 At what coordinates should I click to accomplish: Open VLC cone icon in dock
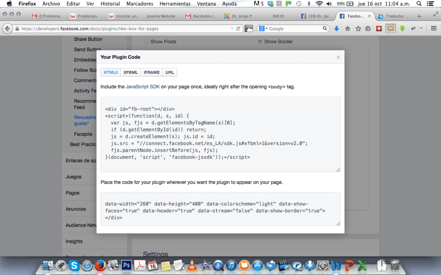click(x=192, y=265)
